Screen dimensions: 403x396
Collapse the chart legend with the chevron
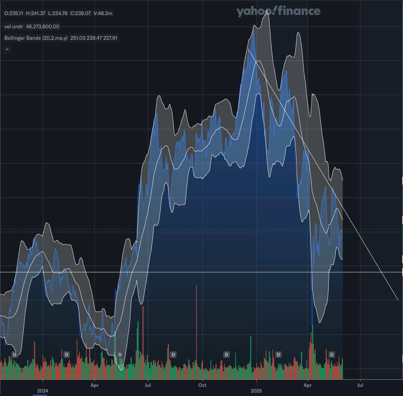tap(7, 49)
